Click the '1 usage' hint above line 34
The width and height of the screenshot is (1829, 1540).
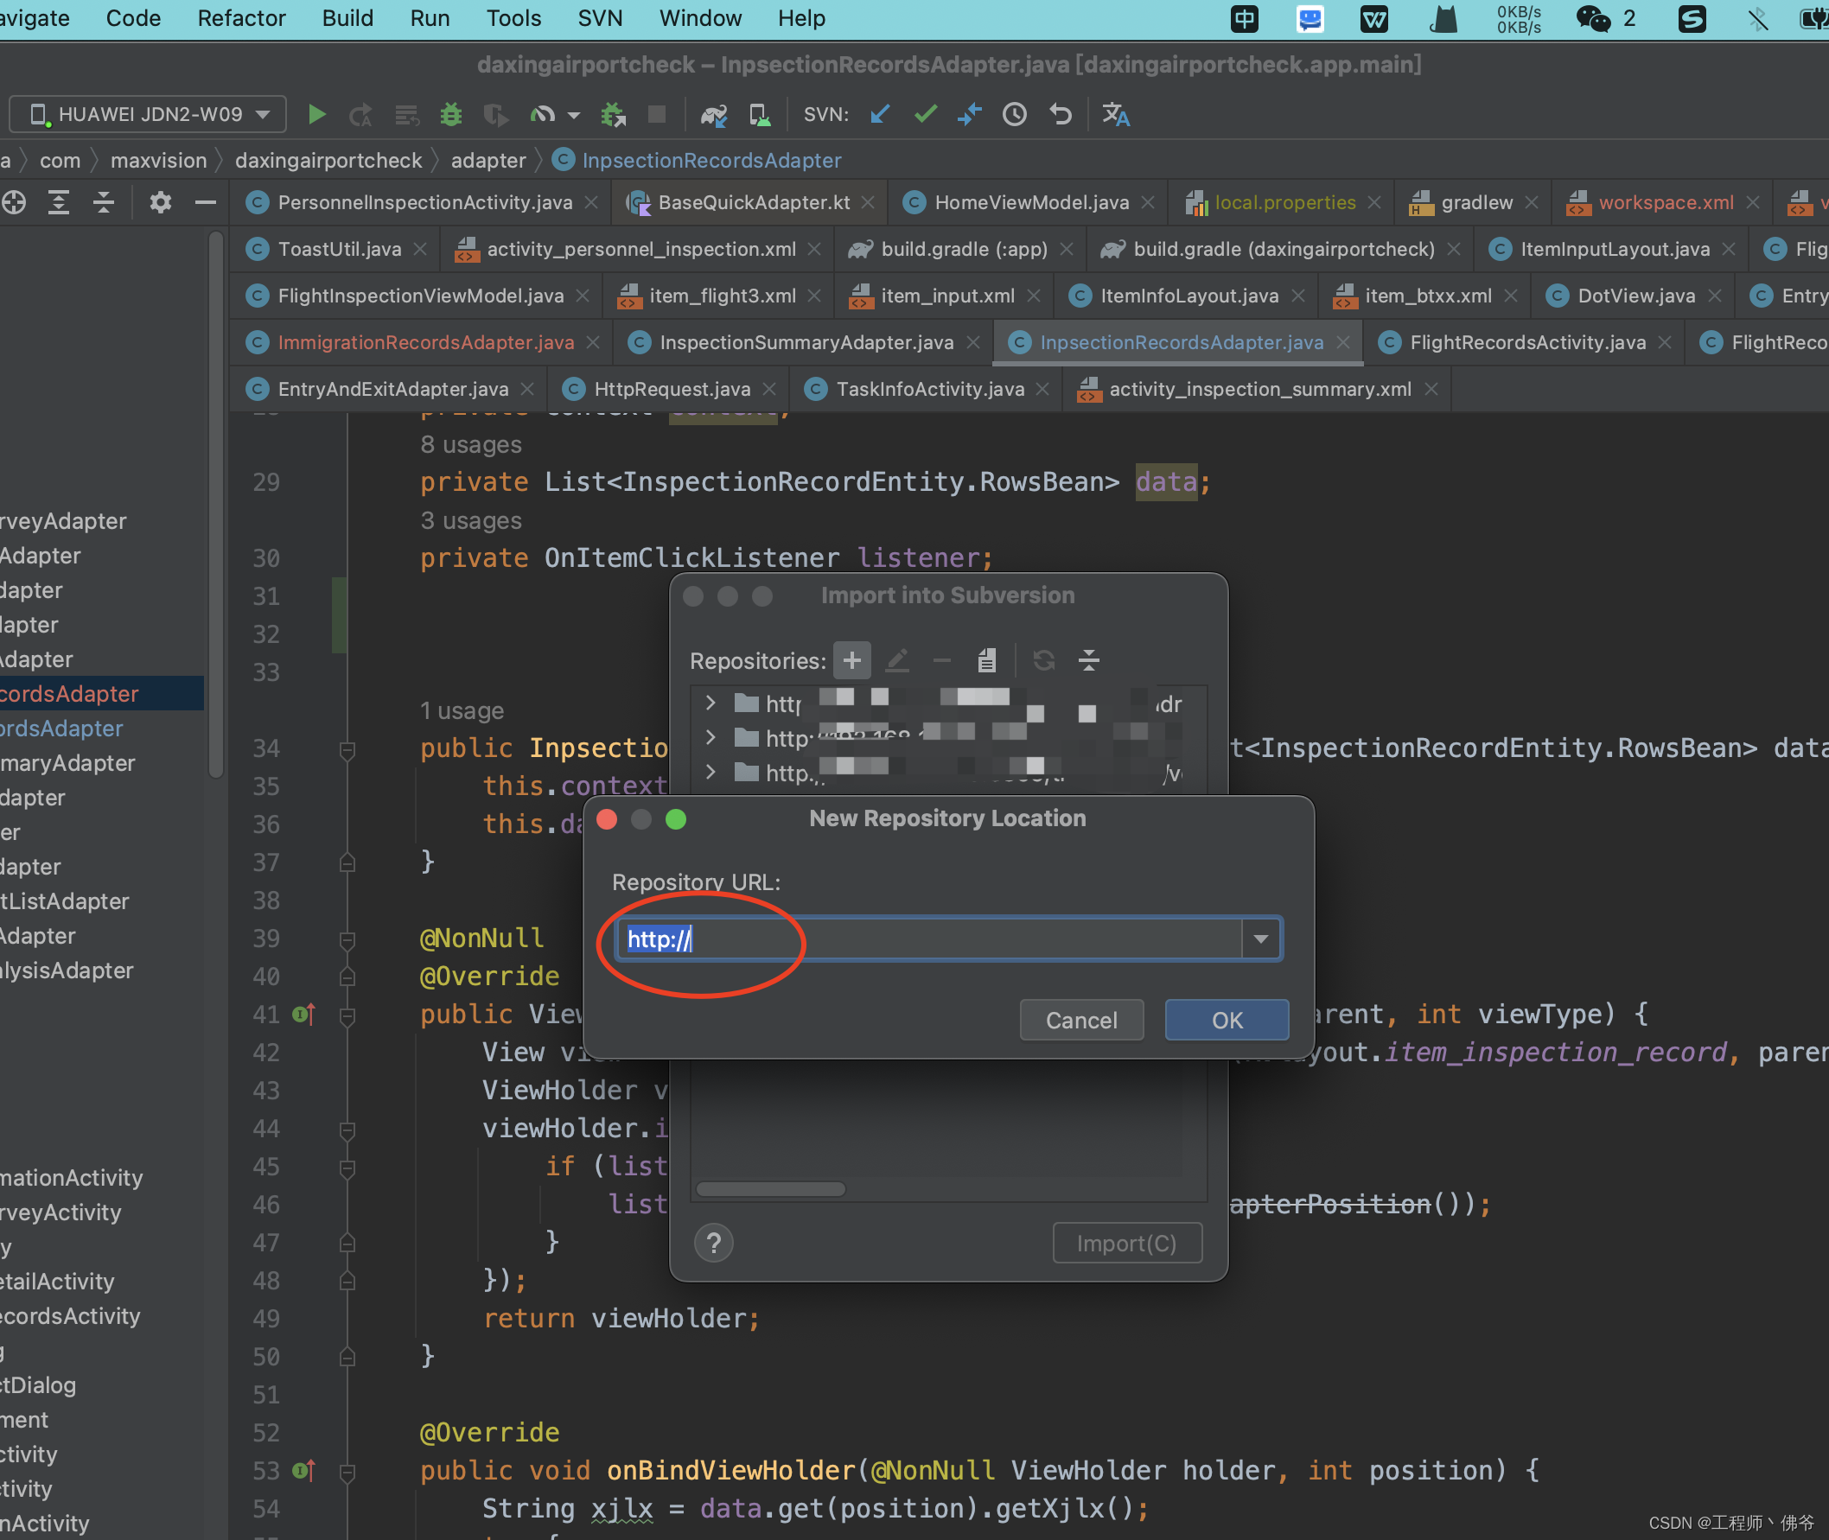coord(461,710)
